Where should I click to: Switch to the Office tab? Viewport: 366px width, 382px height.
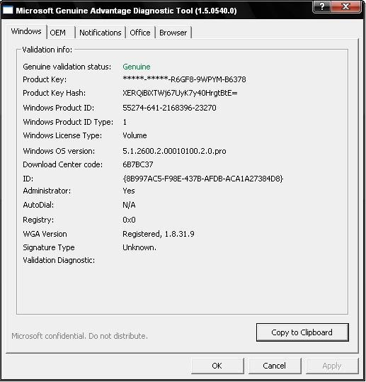pyautogui.click(x=140, y=33)
